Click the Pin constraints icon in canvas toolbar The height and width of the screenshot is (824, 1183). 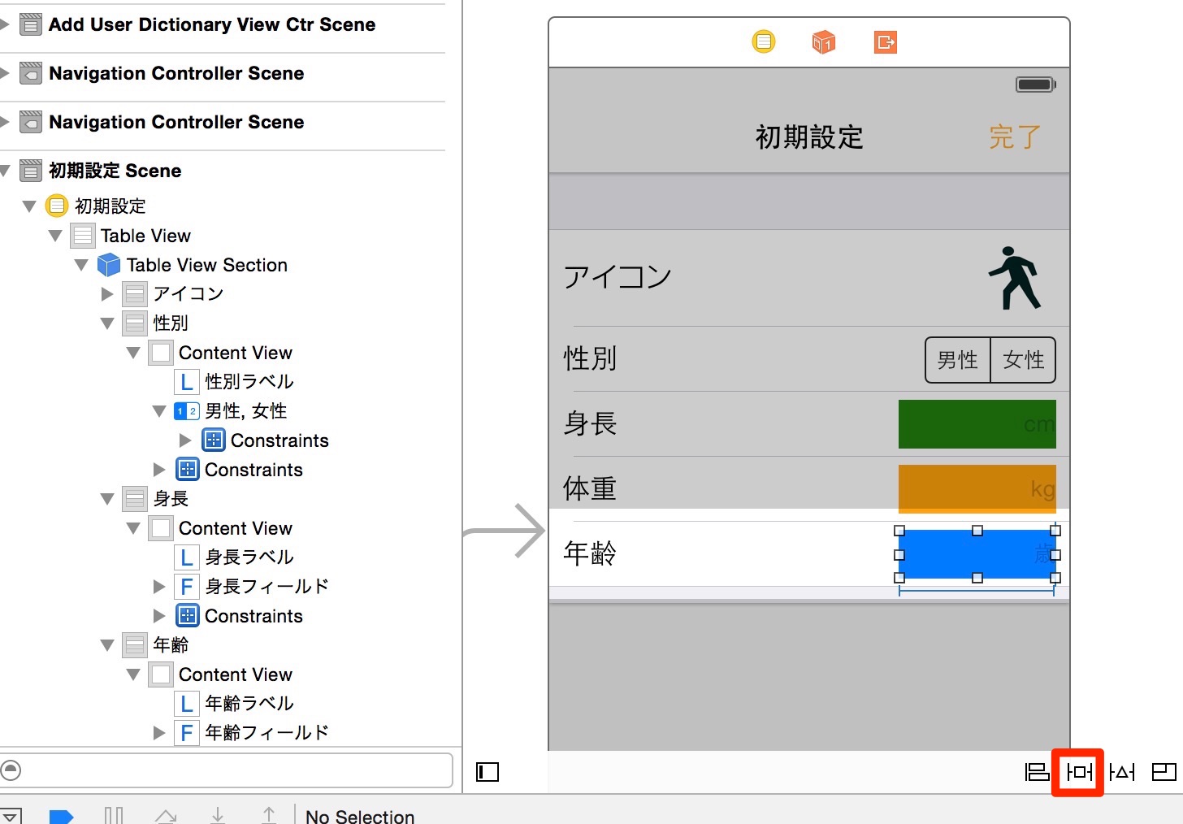(x=1079, y=772)
